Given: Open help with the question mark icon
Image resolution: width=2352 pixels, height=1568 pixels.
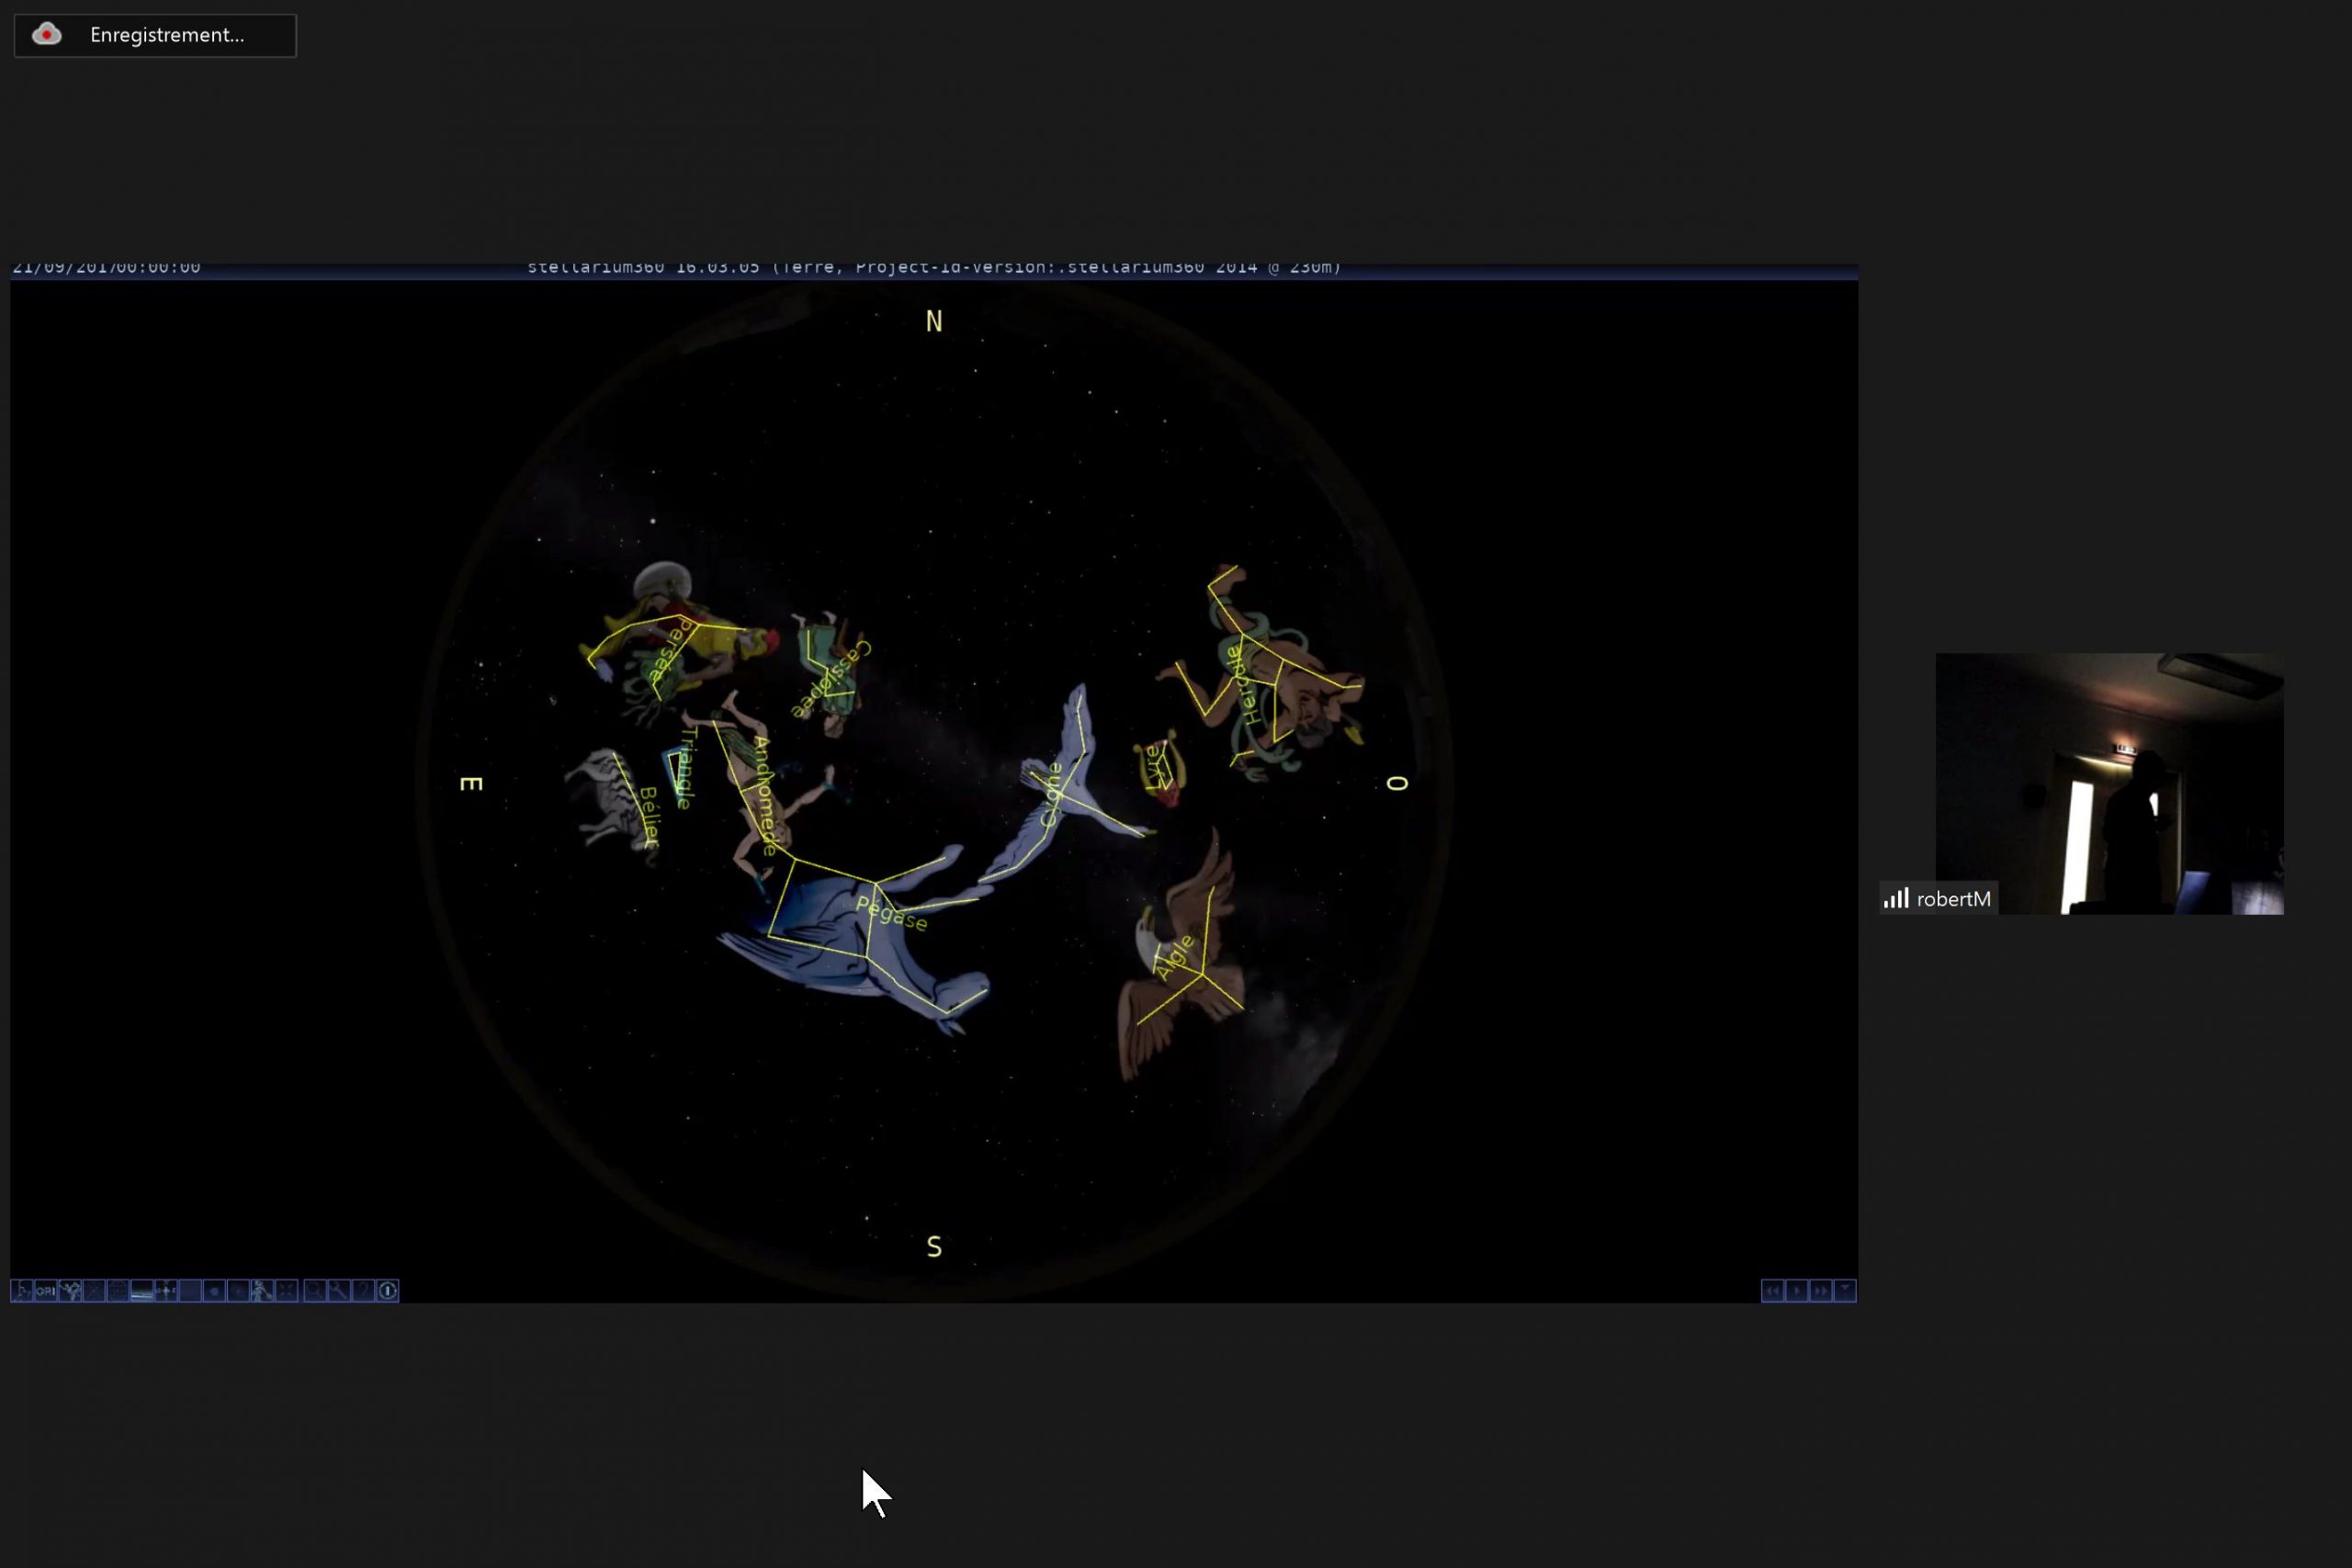Looking at the screenshot, I should click(x=363, y=1291).
